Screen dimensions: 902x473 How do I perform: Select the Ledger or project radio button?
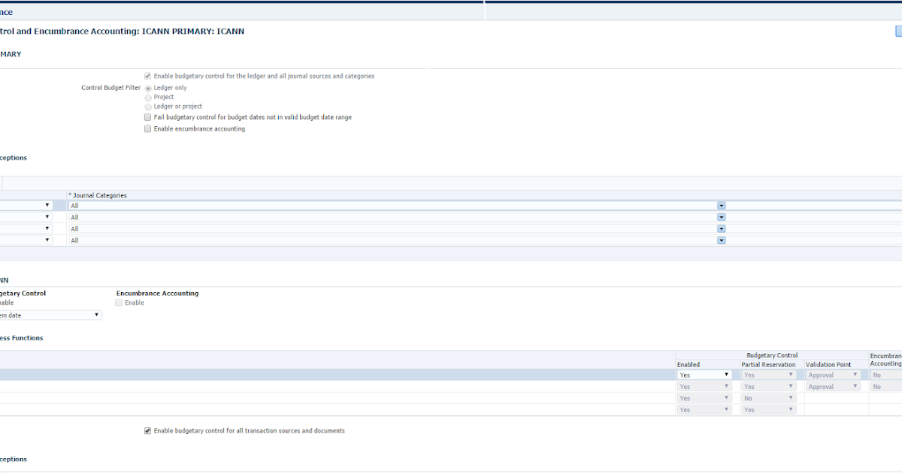147,106
